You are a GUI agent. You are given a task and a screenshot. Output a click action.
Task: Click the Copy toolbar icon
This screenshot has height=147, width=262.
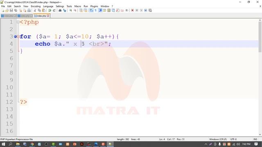[39, 10]
